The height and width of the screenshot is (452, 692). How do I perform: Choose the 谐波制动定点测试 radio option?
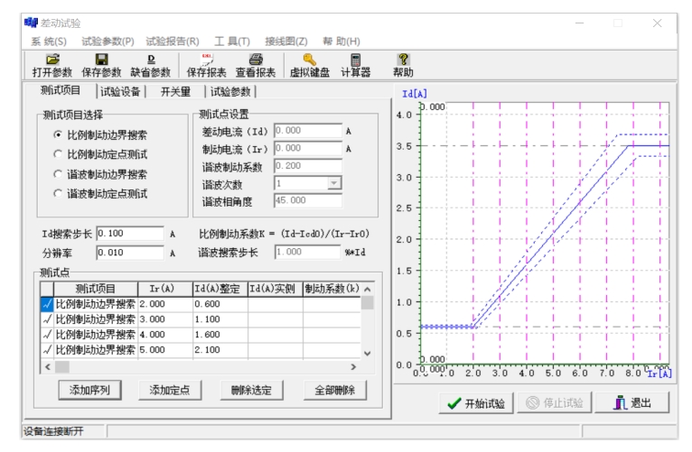[x=57, y=194]
